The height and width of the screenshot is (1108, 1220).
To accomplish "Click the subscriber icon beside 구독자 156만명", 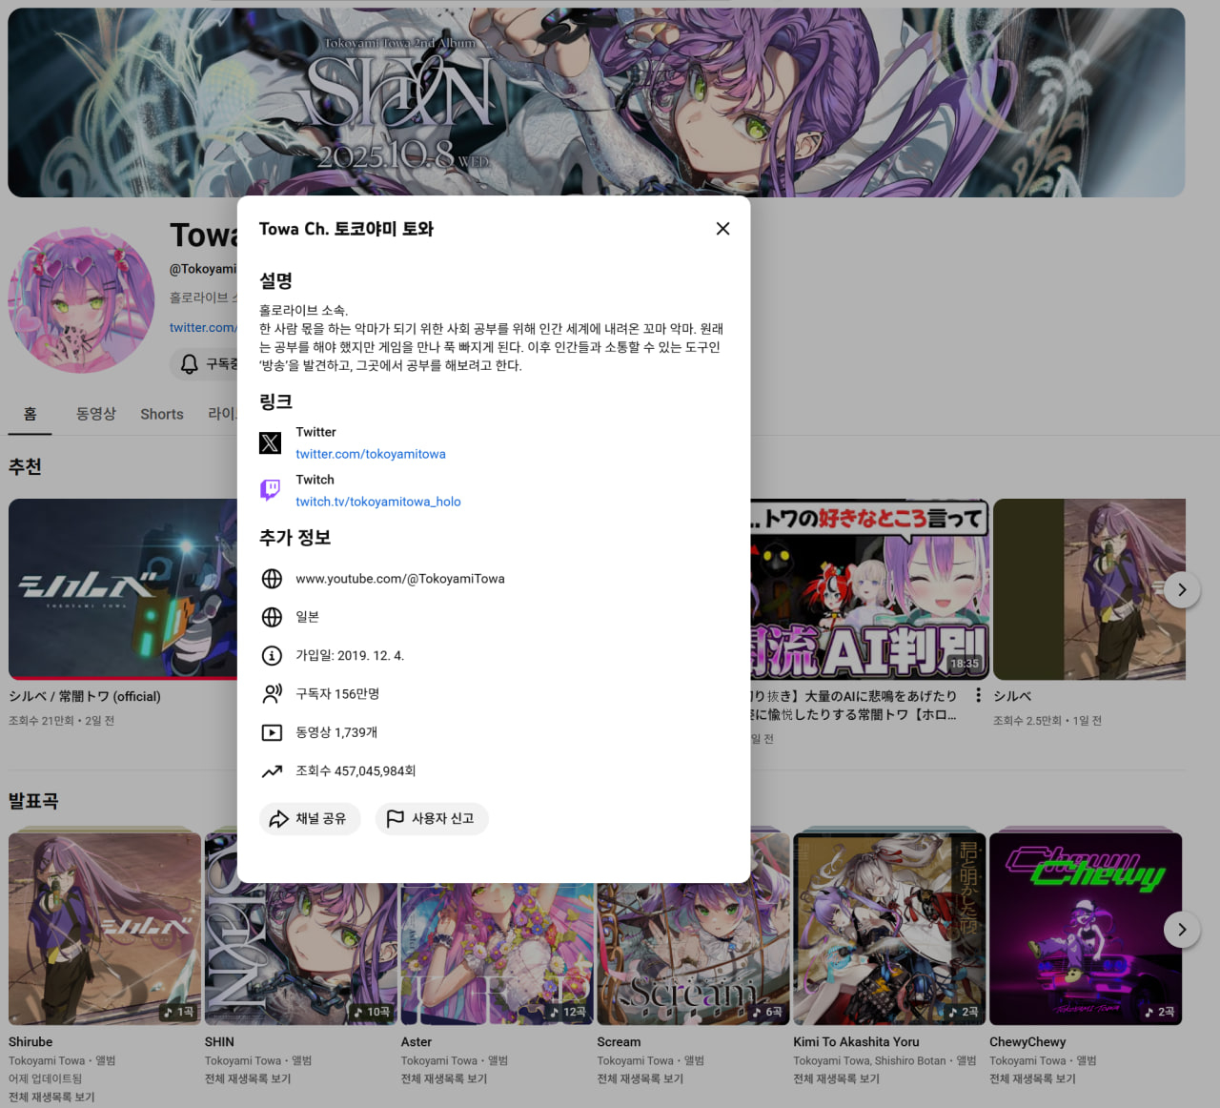I will [x=272, y=694].
